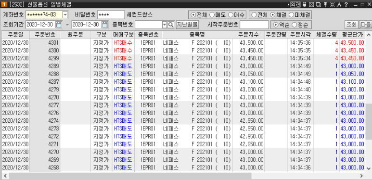372x180 pixels.
Task: Open 계좌번호 account dropdown
Action: coord(65,15)
